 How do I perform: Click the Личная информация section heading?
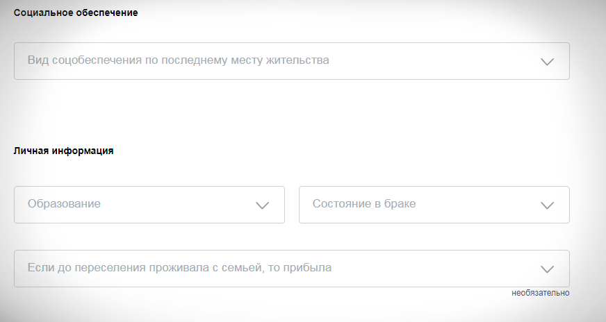point(64,151)
